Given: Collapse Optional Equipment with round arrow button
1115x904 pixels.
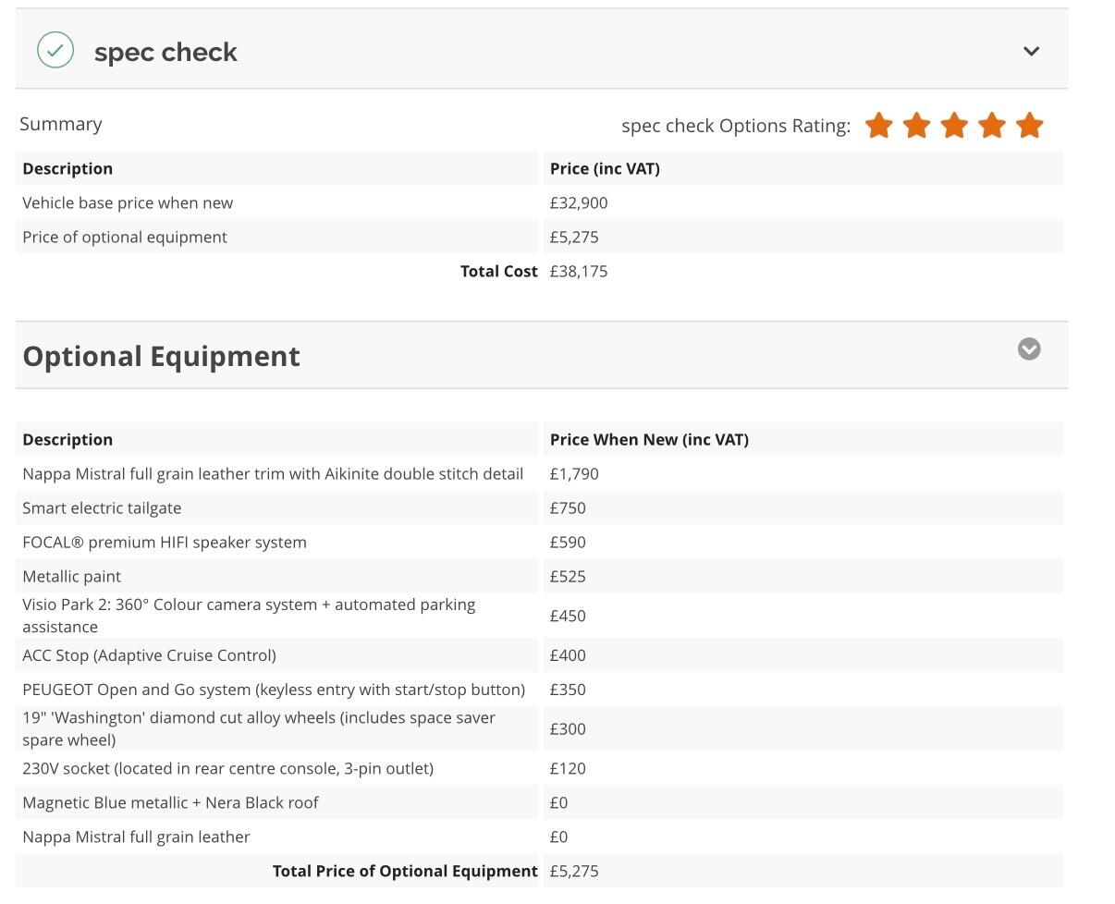Looking at the screenshot, I should pyautogui.click(x=1029, y=349).
